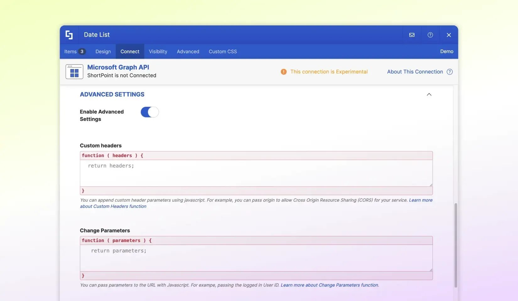Click the Enable Advanced Settings label
518x301 pixels.
pyautogui.click(x=102, y=115)
